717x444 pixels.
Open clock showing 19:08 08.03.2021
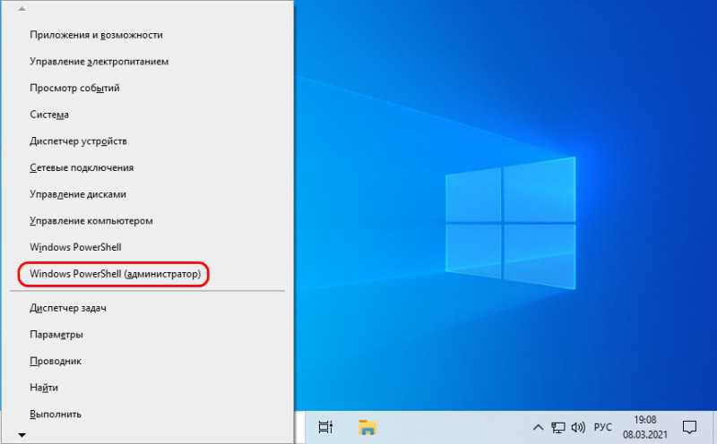pos(645,427)
